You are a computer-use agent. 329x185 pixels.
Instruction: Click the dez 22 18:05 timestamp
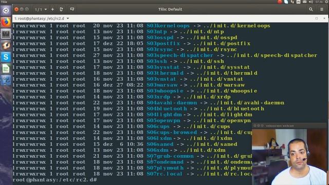tap(123, 44)
